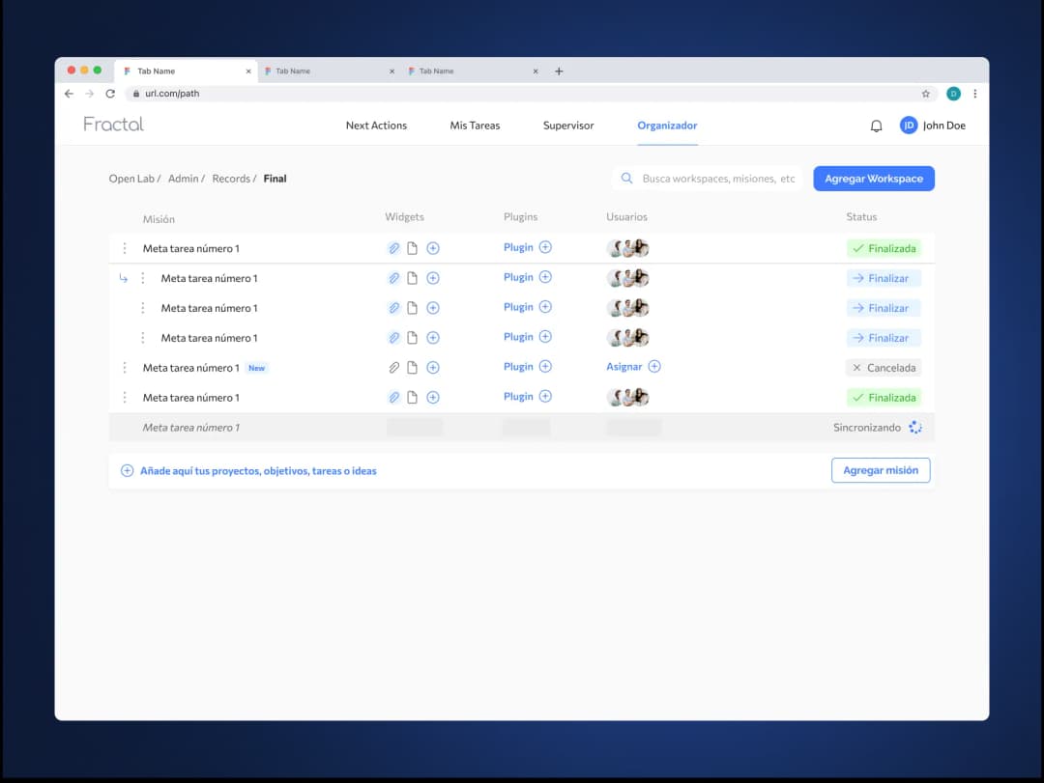Open the browser three-dot options menu
The image size is (1044, 783).
(974, 94)
